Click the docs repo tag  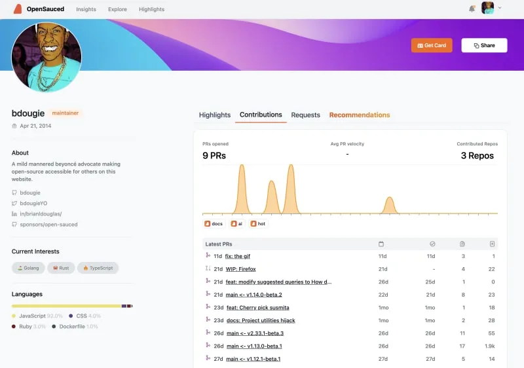[x=214, y=224]
